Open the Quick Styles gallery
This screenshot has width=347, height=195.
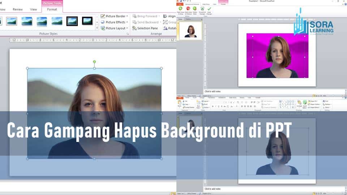305,104
